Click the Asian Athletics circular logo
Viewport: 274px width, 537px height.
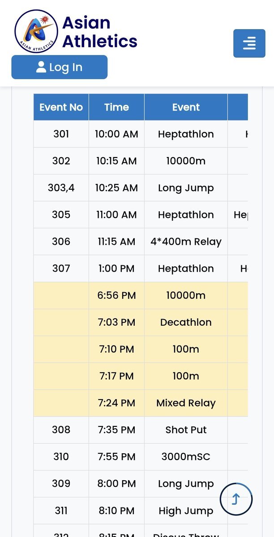pos(36,31)
